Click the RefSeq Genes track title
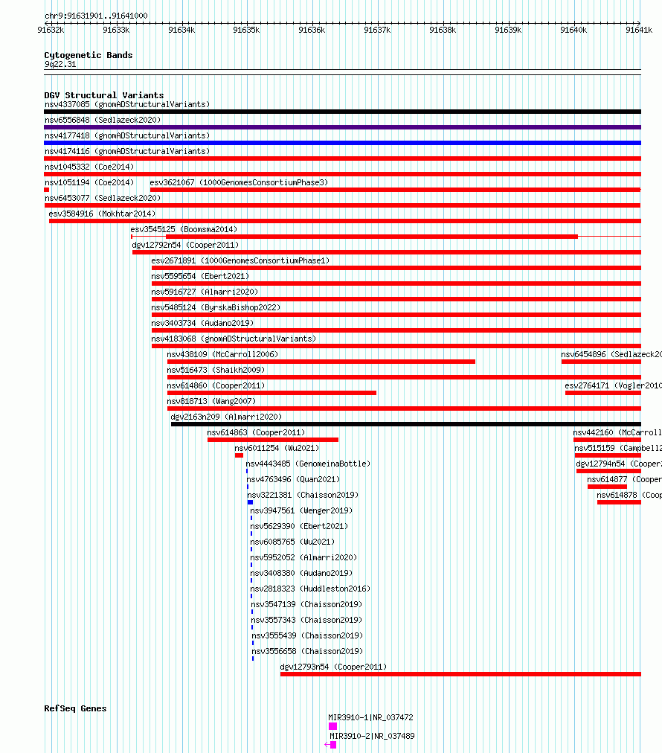Image resolution: width=662 pixels, height=753 pixels. click(x=75, y=708)
